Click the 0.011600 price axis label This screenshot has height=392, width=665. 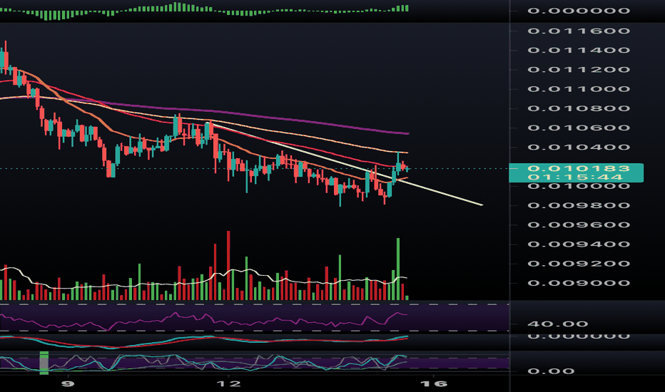[x=579, y=31]
